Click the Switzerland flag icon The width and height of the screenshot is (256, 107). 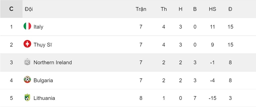click(27, 44)
